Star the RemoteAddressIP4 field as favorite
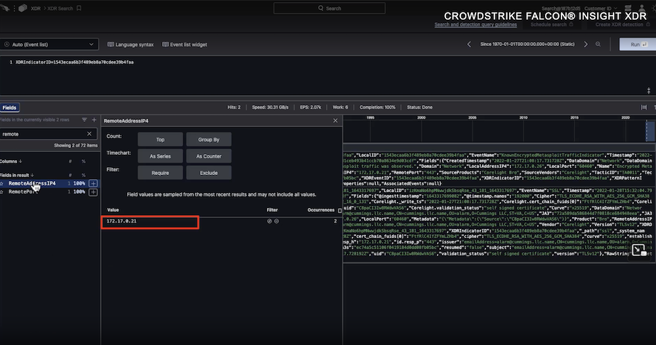Screen dimensions: 656x345 (x=3, y=184)
